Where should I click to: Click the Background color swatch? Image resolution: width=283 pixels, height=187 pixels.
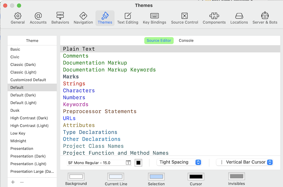(x=76, y=177)
